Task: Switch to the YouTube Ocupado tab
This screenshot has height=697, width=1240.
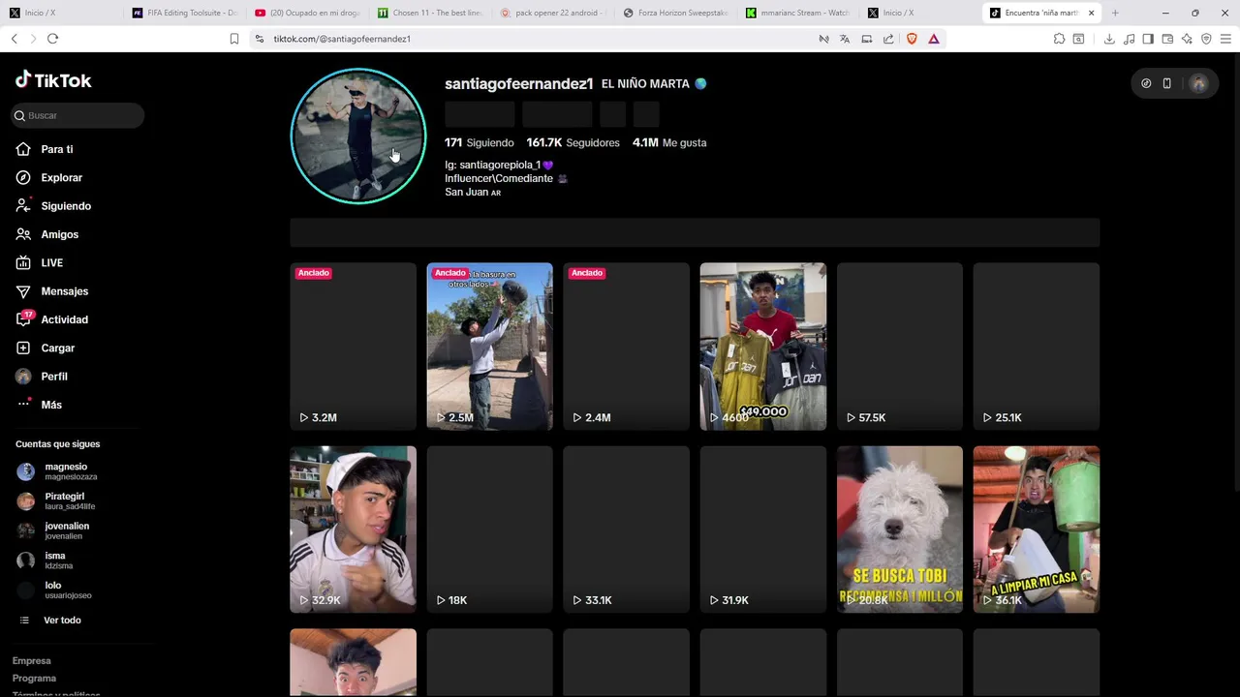Action: pos(307,13)
